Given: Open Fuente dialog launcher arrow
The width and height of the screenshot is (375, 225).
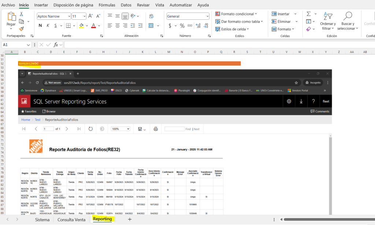Looking at the screenshot, I should [x=102, y=36].
